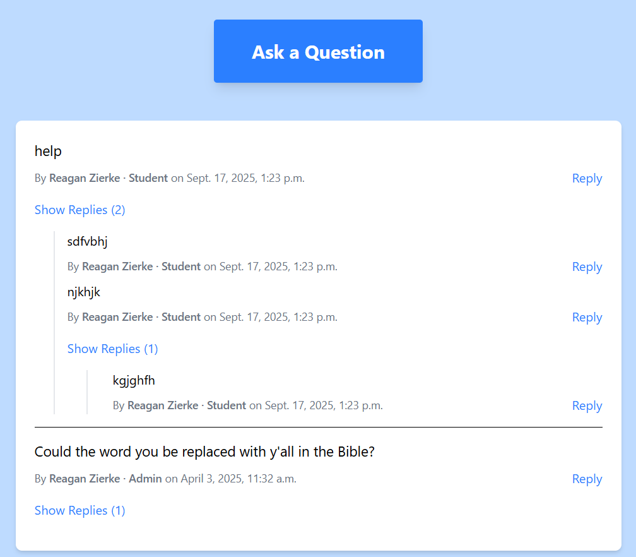The height and width of the screenshot is (557, 636).
Task: Click the Student role label on the help post
Action: 148,178
